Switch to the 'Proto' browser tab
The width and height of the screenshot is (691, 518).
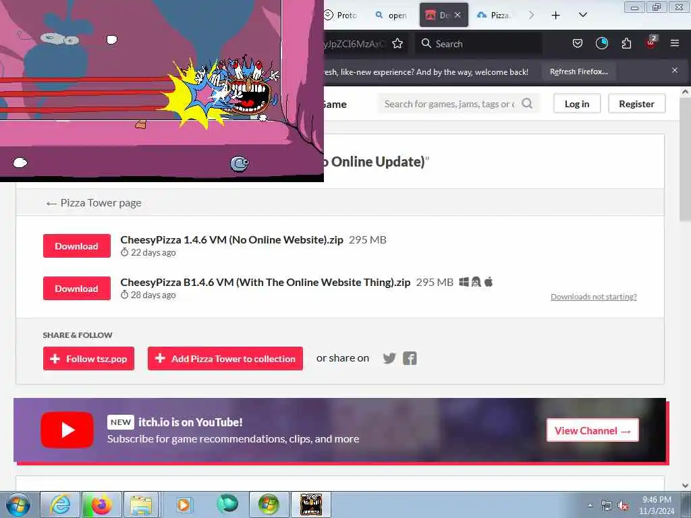340,15
